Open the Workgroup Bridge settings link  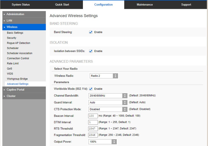[17, 79]
